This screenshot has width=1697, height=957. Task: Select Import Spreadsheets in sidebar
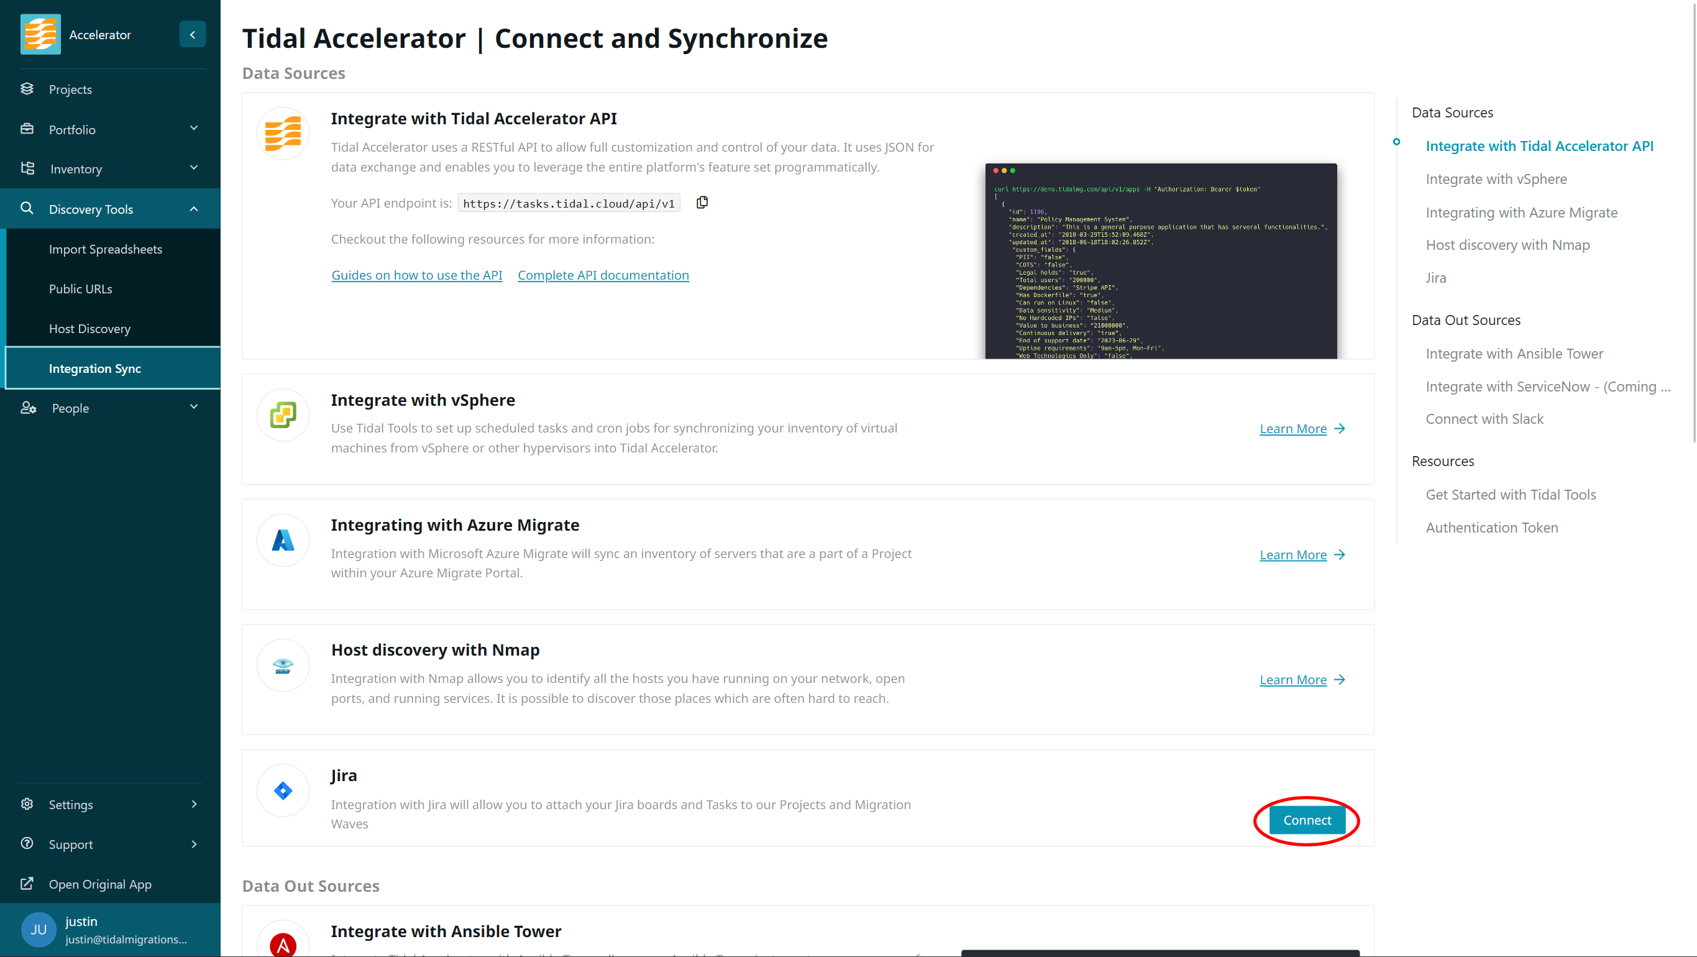106,249
